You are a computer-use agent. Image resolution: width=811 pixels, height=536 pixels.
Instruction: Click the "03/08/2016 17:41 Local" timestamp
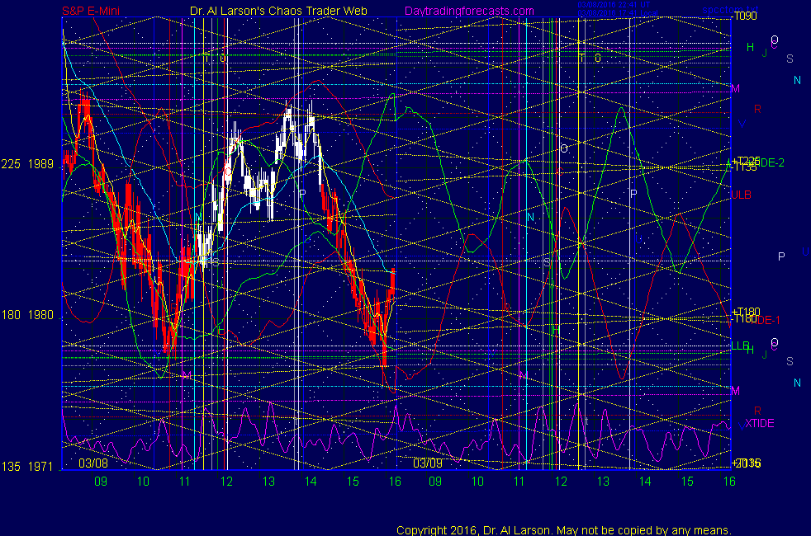618,13
